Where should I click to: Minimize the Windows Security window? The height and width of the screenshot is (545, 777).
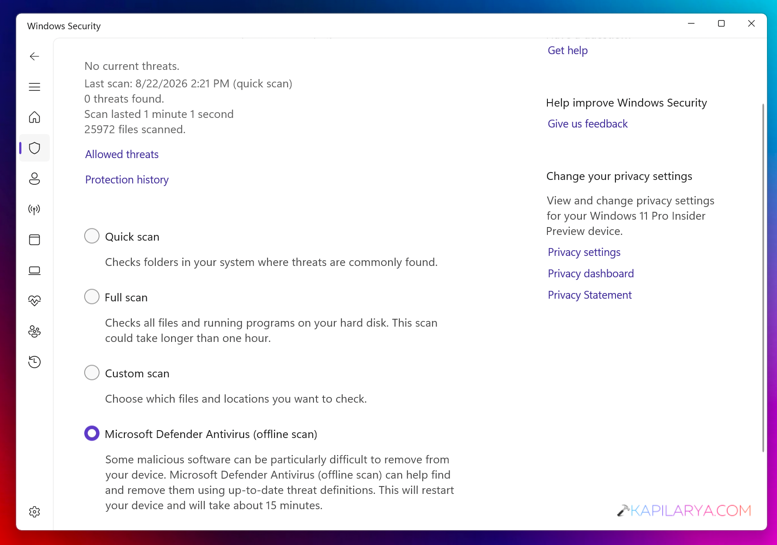(x=691, y=24)
